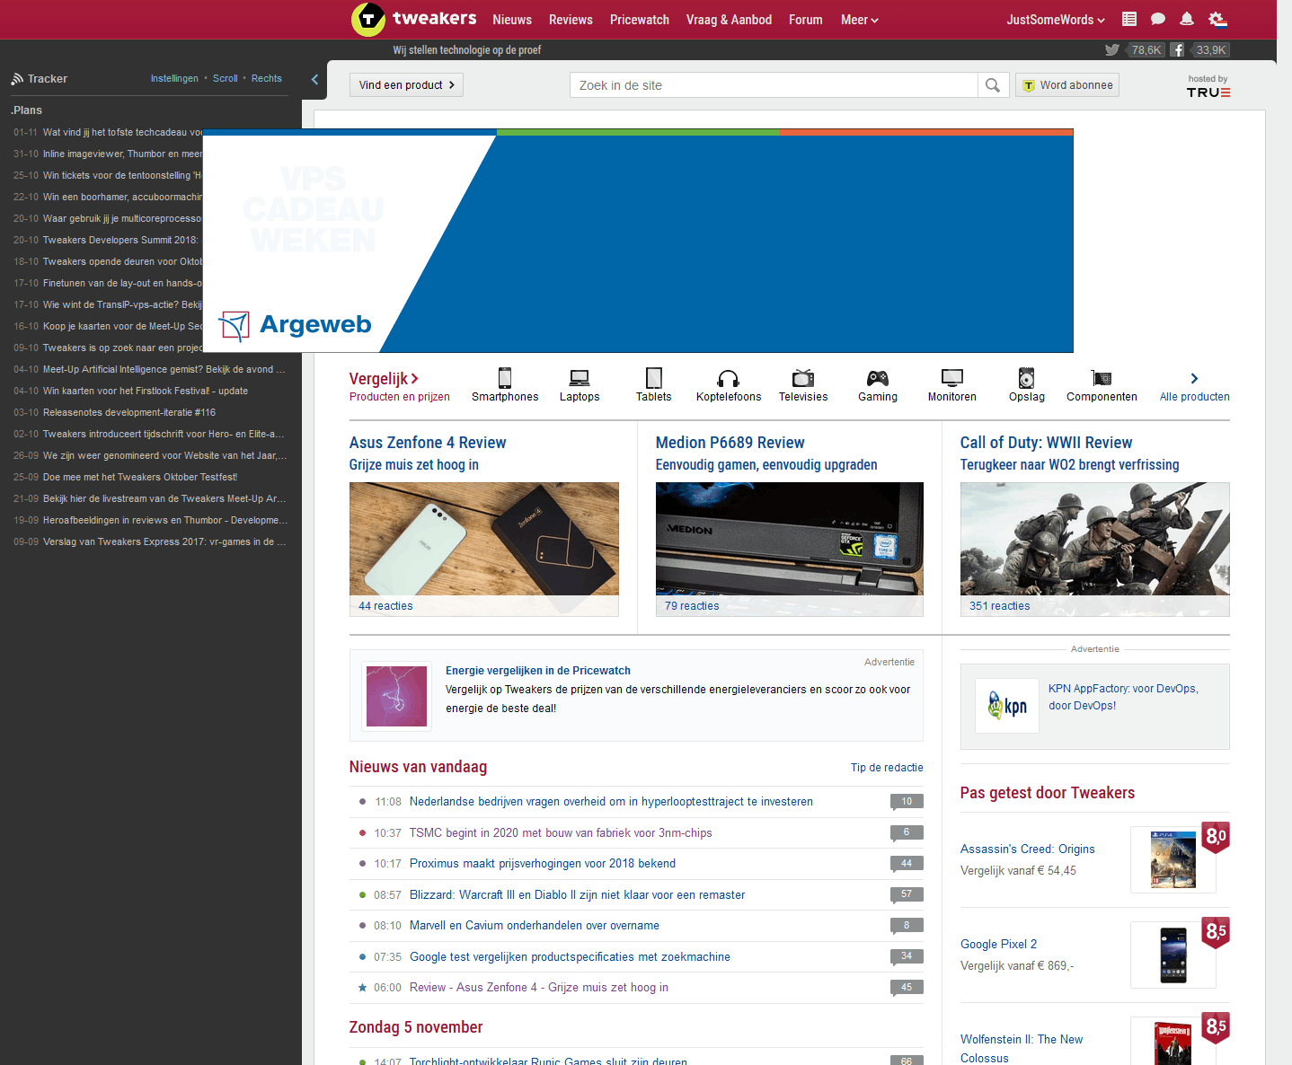
Task: Click the energy comparison ad thumbnail
Action: [x=396, y=696]
